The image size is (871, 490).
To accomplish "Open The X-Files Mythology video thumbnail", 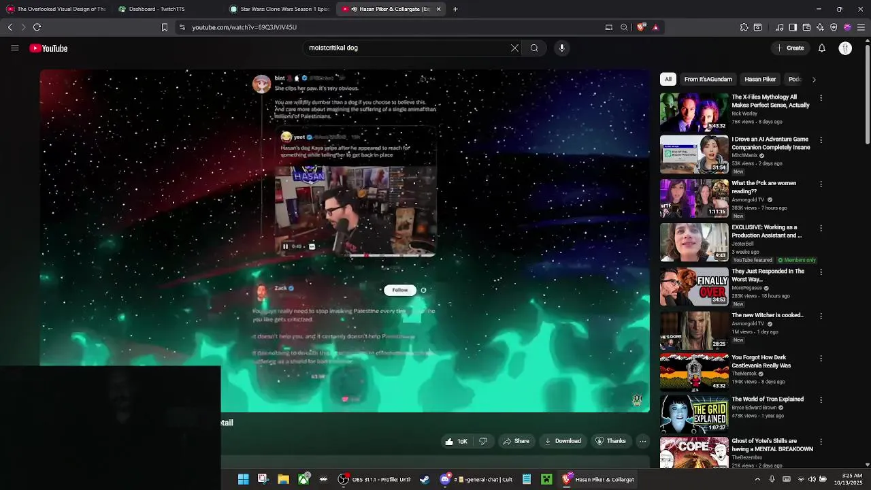I will pyautogui.click(x=694, y=112).
